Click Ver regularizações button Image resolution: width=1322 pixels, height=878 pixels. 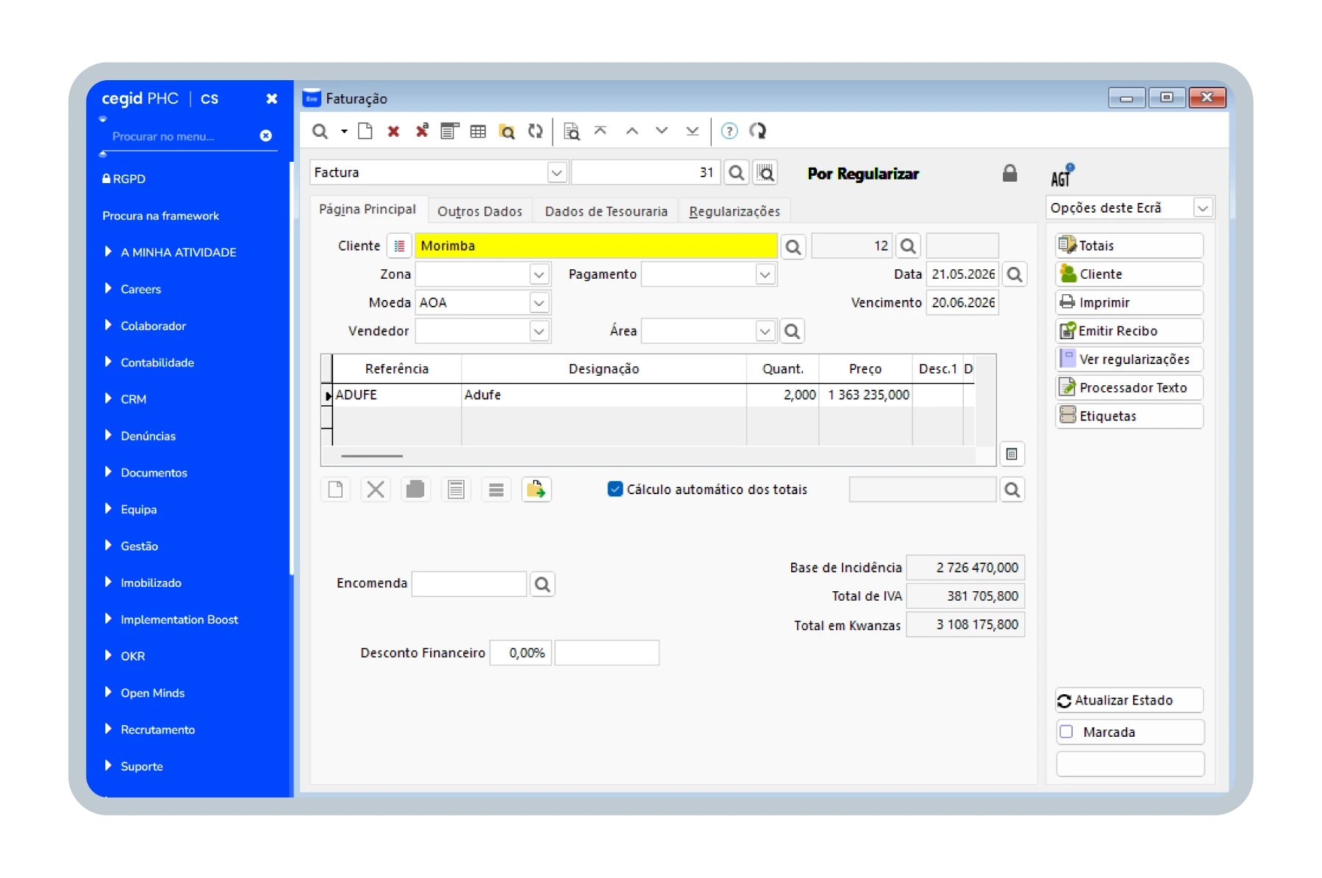[1129, 359]
